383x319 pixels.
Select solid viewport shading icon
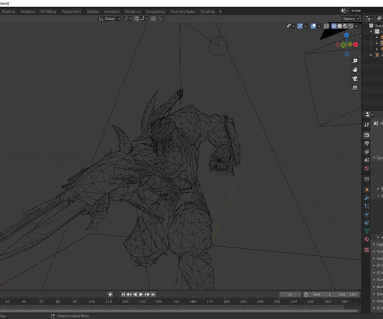pos(340,26)
